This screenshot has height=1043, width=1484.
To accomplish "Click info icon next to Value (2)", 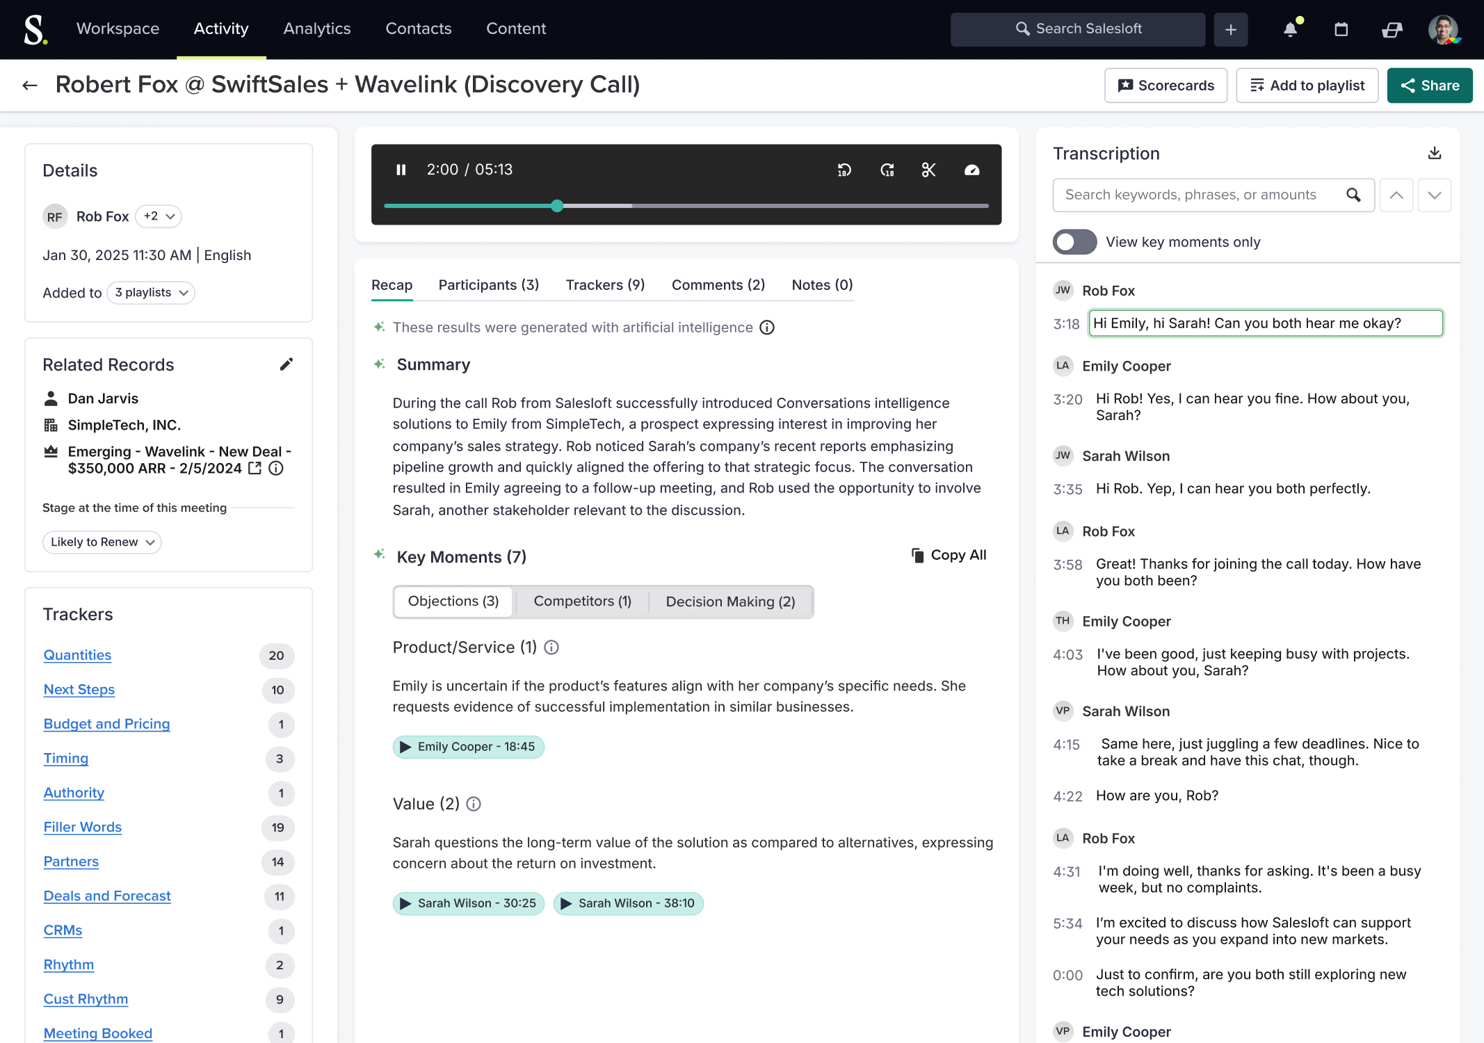I will (x=474, y=804).
